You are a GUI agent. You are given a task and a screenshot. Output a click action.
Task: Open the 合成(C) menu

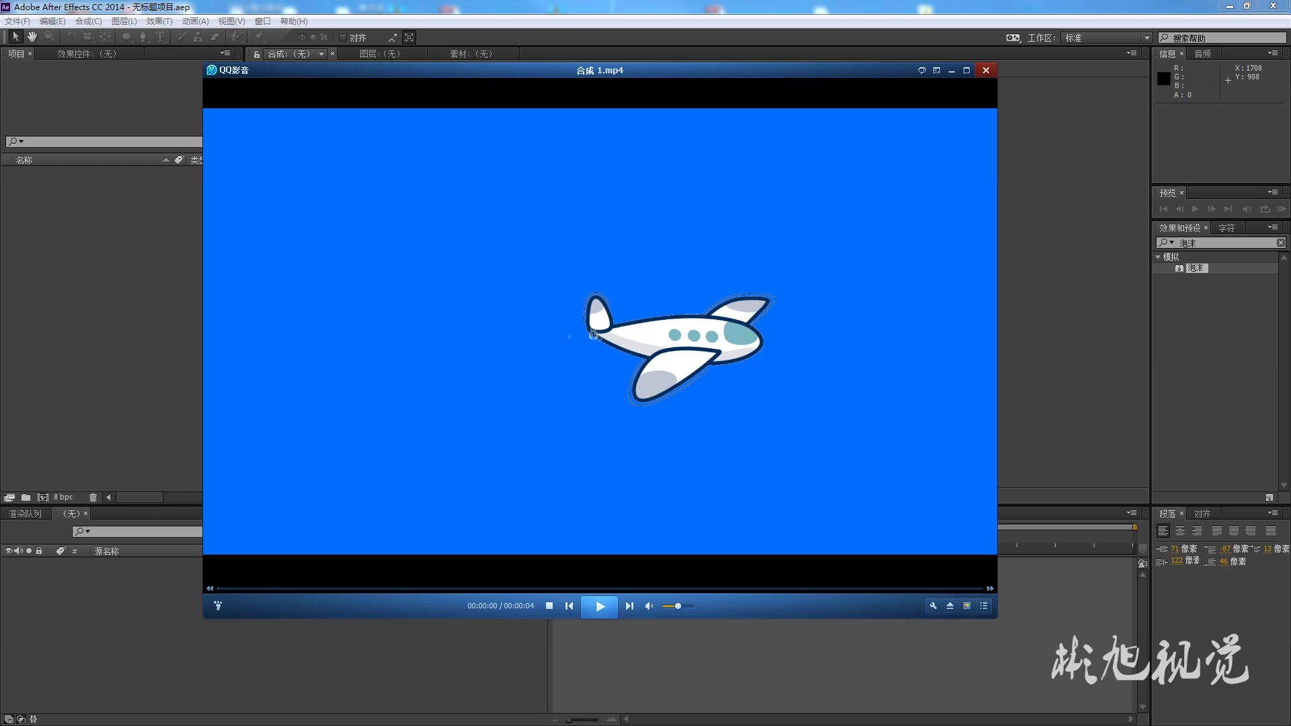tap(88, 22)
